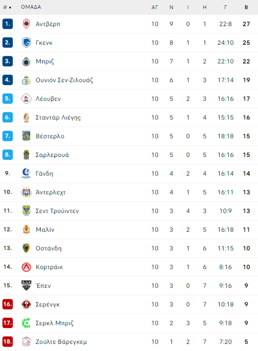Click the Έπεν KAS crest
Viewport: 258px width, 351px height.
coord(26,286)
